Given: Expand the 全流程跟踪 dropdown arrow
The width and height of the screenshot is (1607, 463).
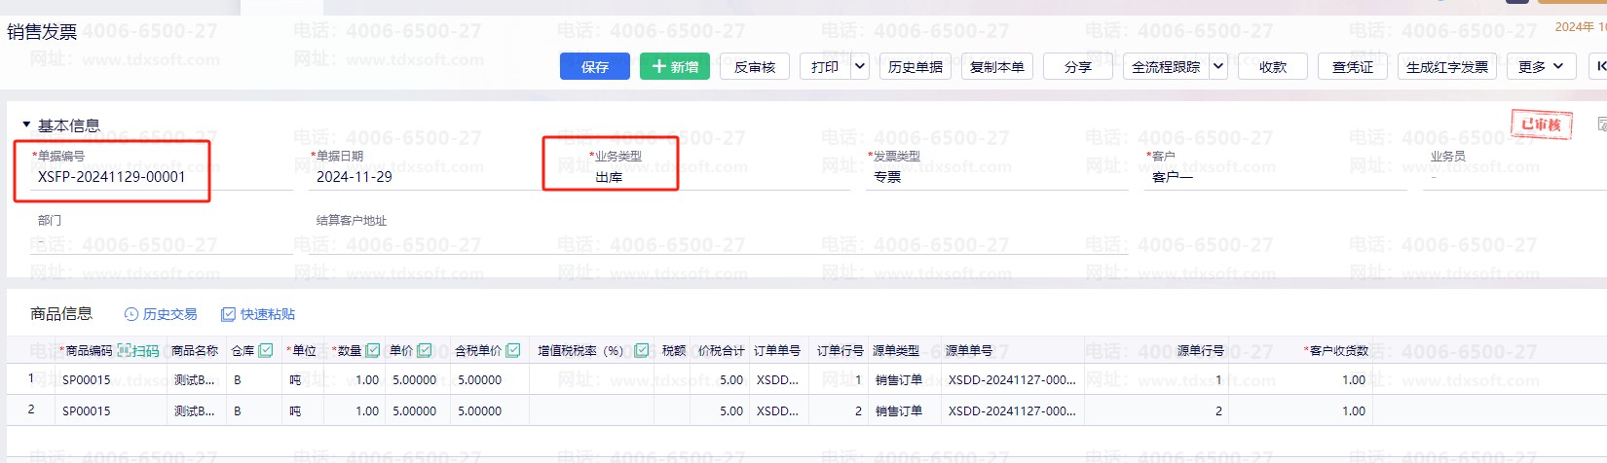Looking at the screenshot, I should [x=1217, y=66].
